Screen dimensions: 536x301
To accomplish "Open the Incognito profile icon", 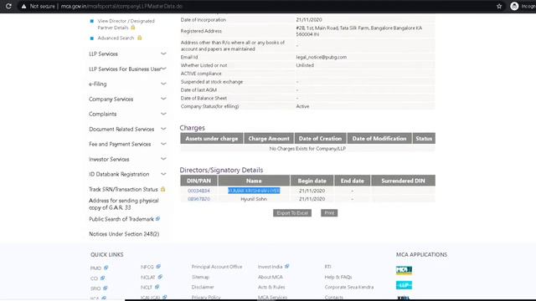I will tap(514, 6).
